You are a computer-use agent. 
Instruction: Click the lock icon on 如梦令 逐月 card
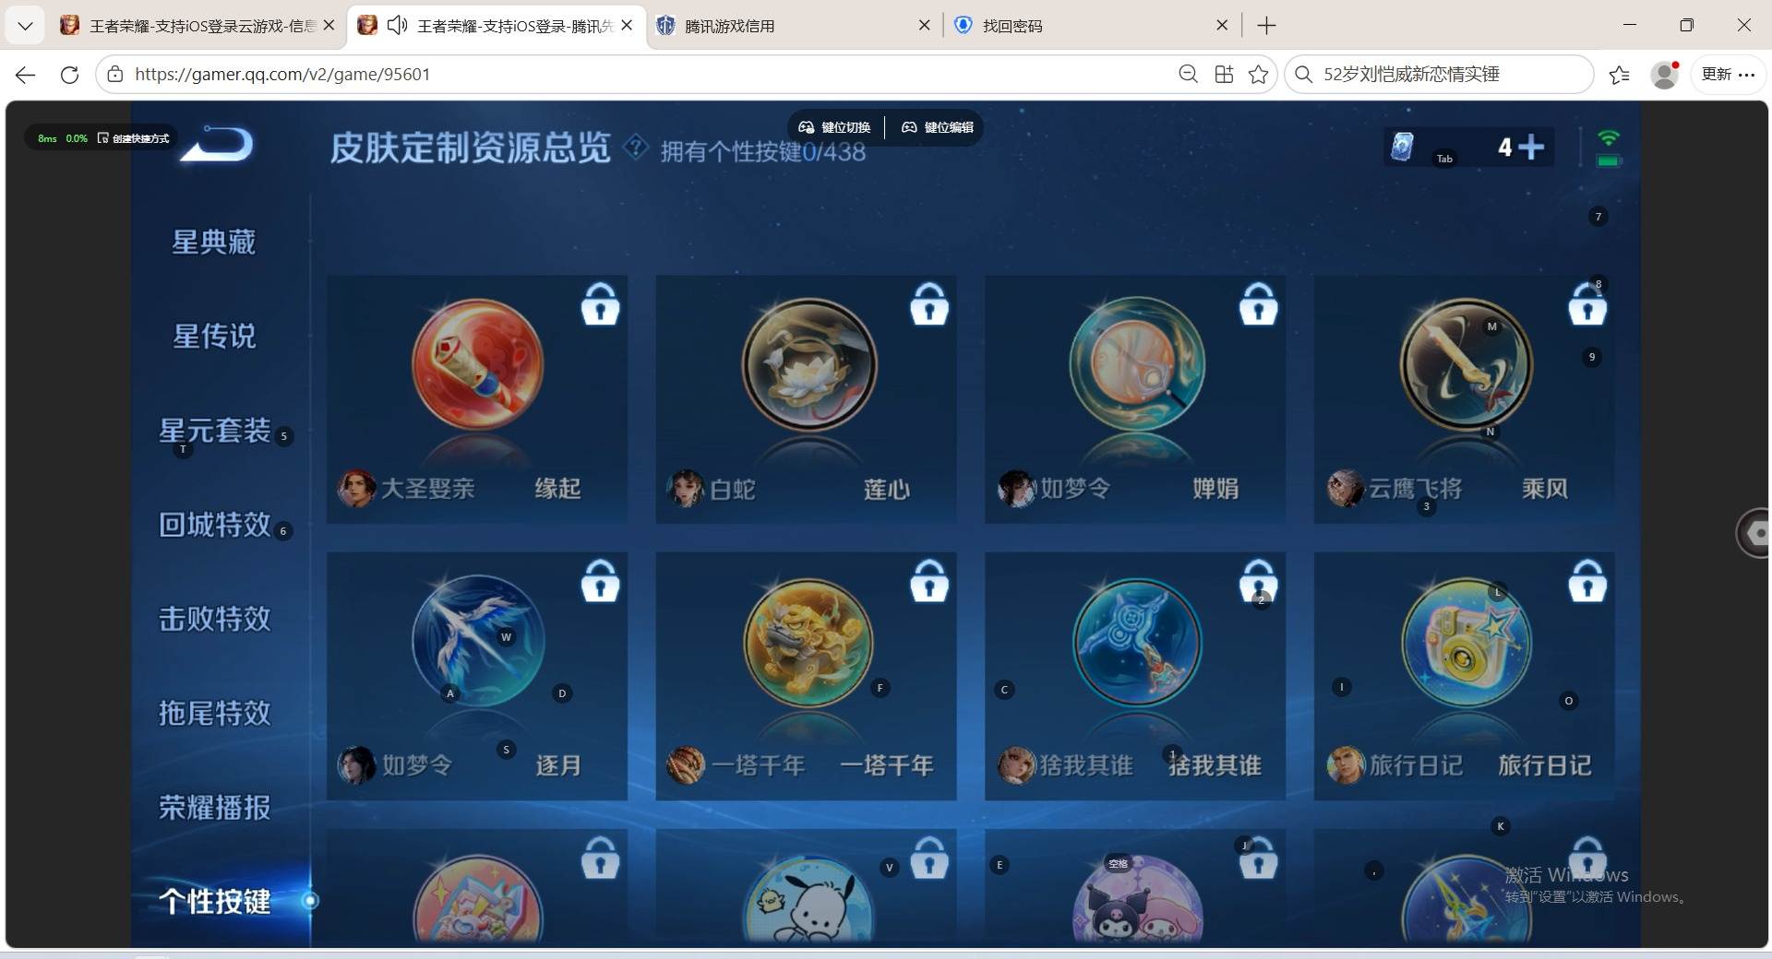tap(600, 581)
